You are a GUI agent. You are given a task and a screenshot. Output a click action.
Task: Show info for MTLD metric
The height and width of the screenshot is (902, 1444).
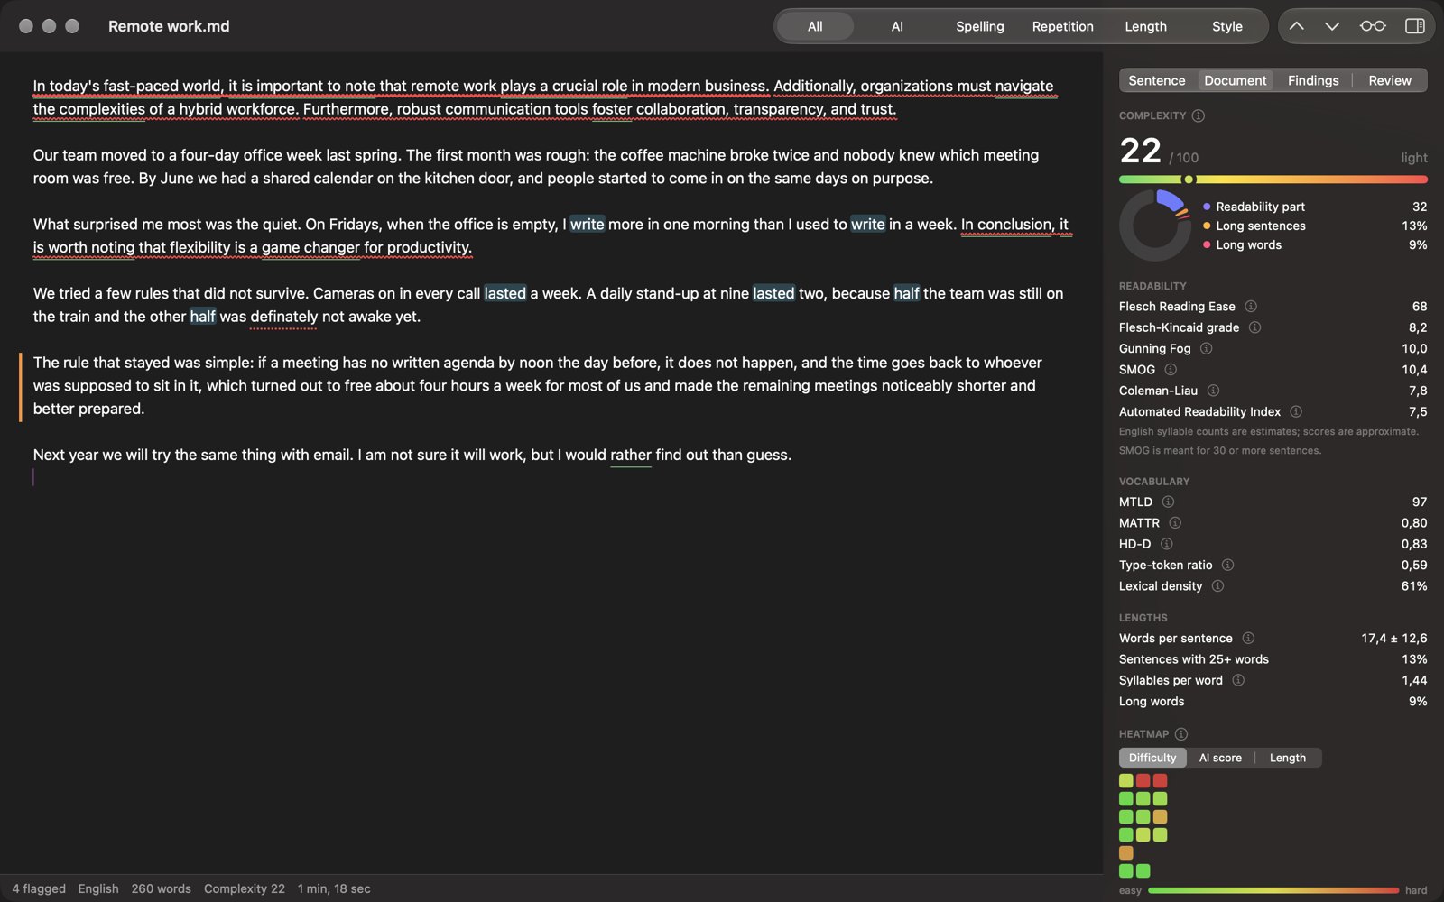[x=1168, y=502]
